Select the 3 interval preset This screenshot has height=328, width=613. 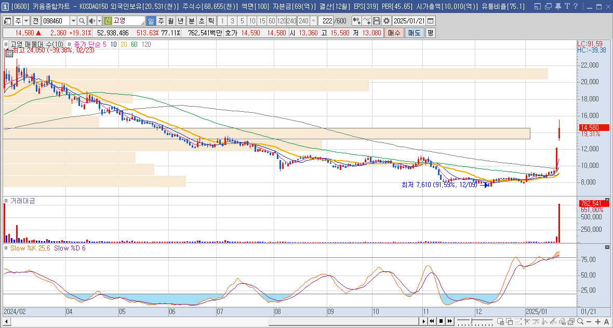click(x=232, y=21)
